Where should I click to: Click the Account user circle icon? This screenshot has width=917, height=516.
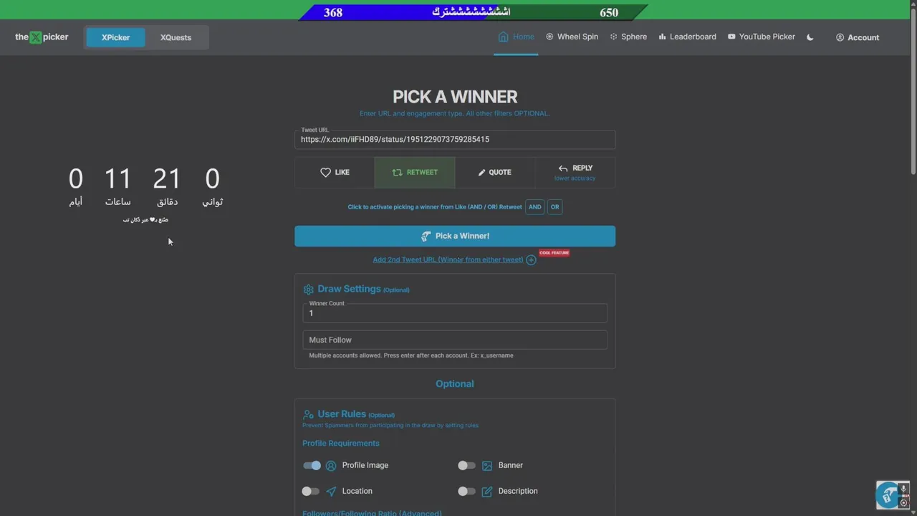tap(840, 37)
